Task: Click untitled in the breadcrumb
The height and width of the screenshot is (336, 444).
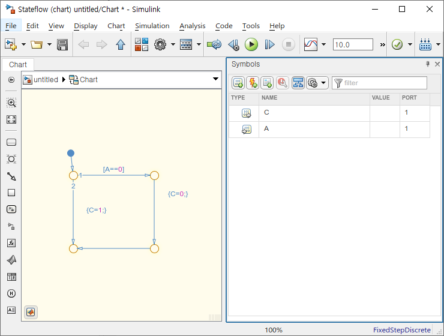Action: pyautogui.click(x=46, y=80)
